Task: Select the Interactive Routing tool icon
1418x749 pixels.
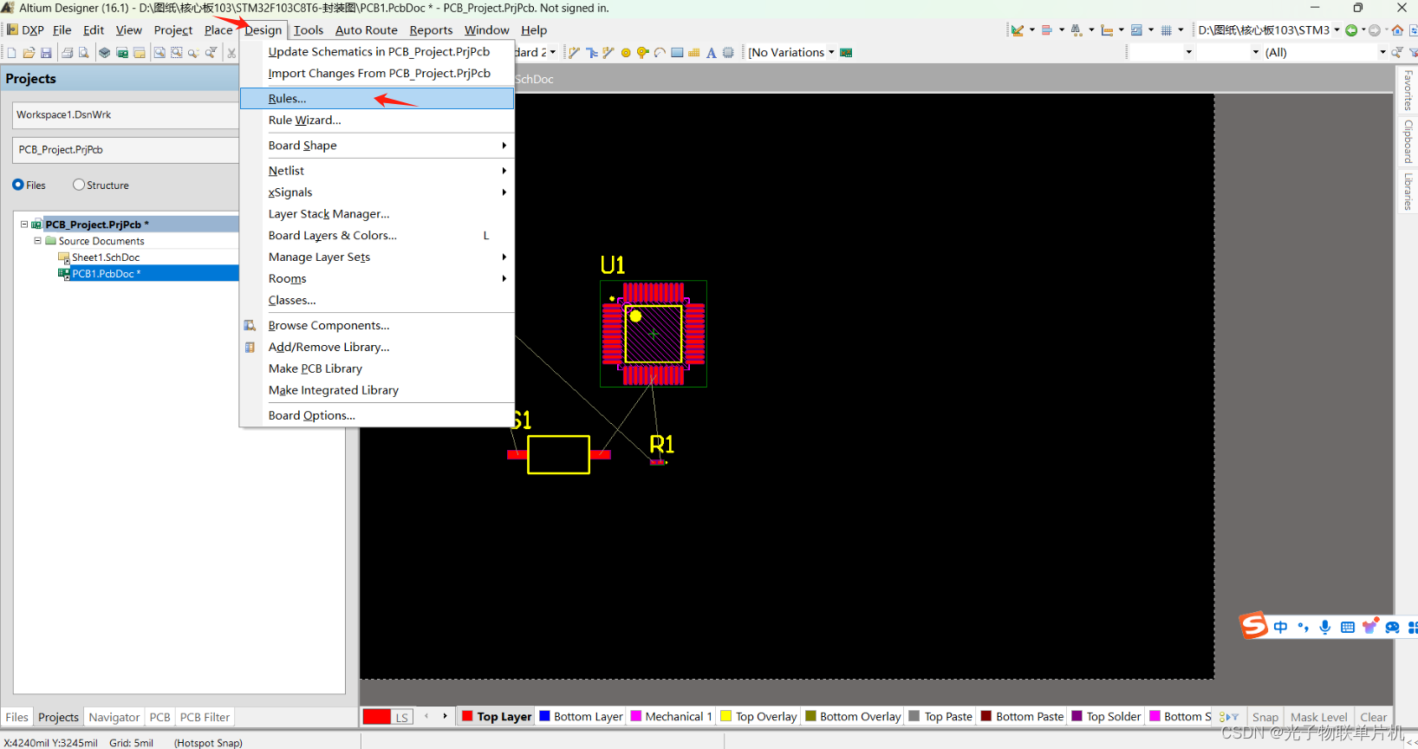Action: point(574,53)
